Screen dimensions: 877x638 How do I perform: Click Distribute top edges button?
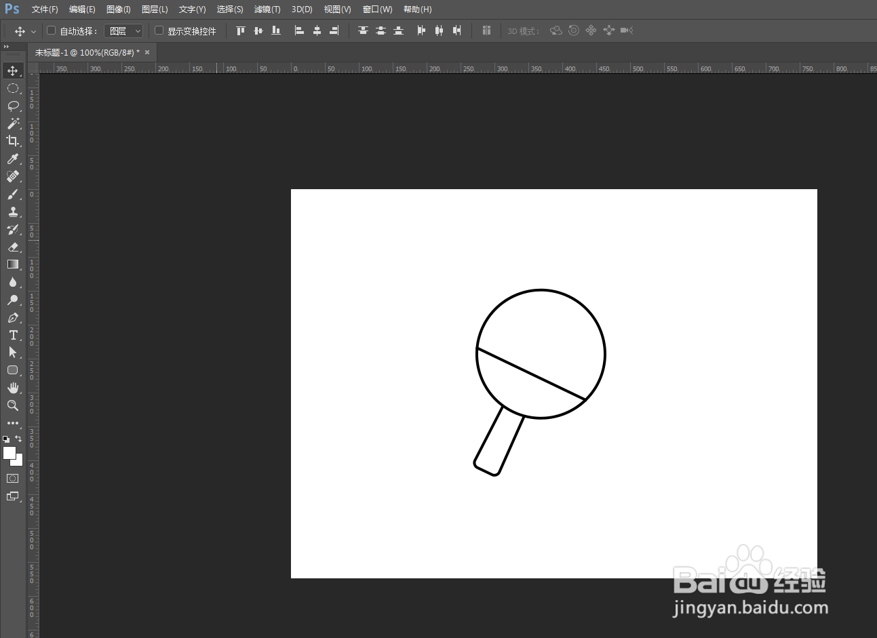pyautogui.click(x=364, y=31)
